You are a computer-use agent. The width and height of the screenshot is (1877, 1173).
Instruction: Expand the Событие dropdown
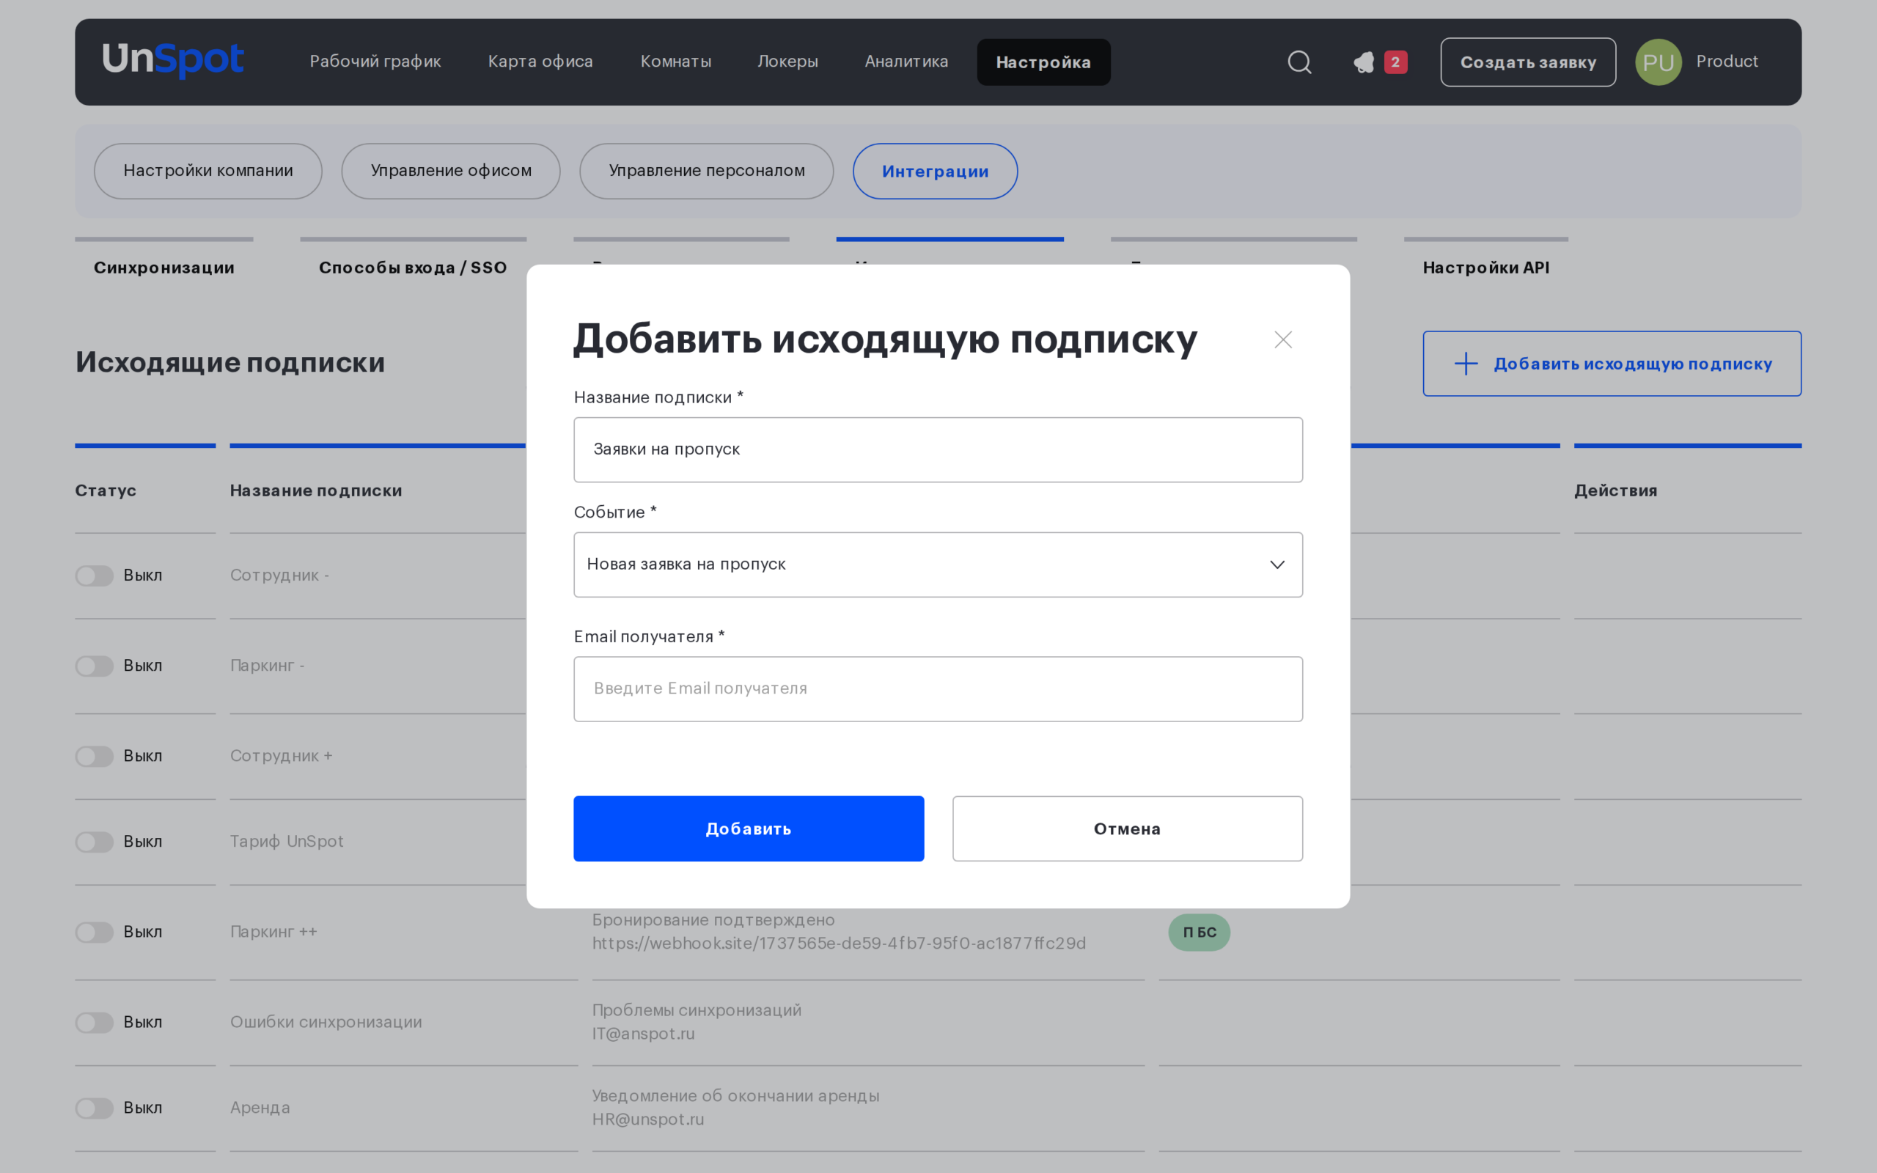pos(938,565)
